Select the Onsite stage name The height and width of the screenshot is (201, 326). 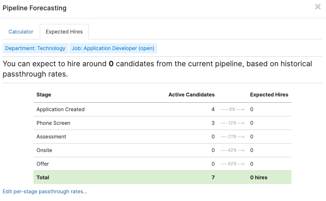[44, 150]
